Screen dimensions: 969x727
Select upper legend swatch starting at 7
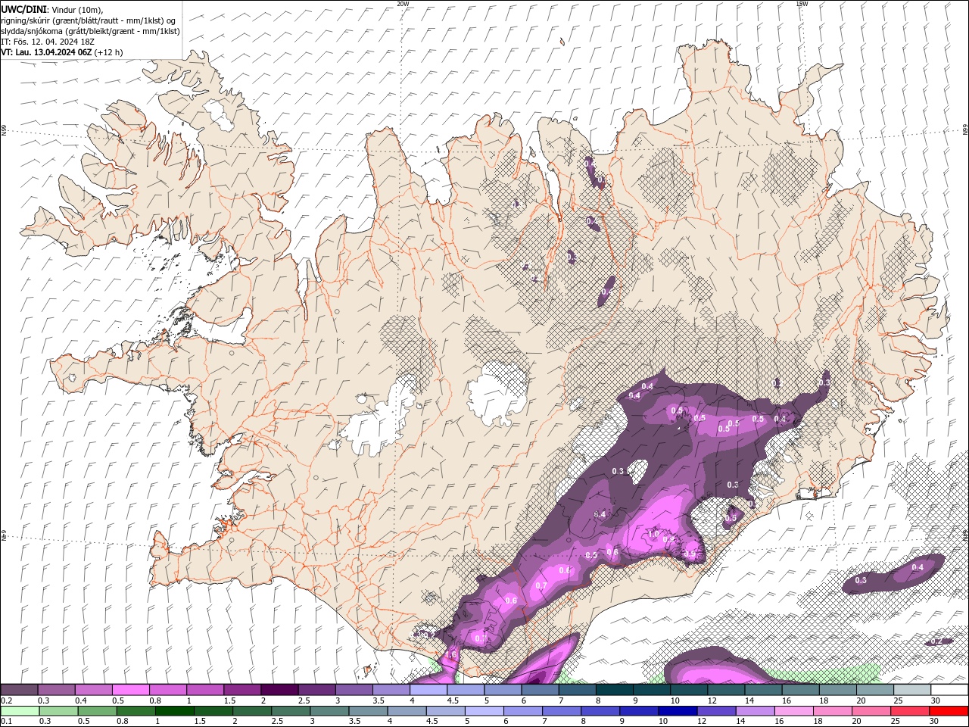pos(578,690)
